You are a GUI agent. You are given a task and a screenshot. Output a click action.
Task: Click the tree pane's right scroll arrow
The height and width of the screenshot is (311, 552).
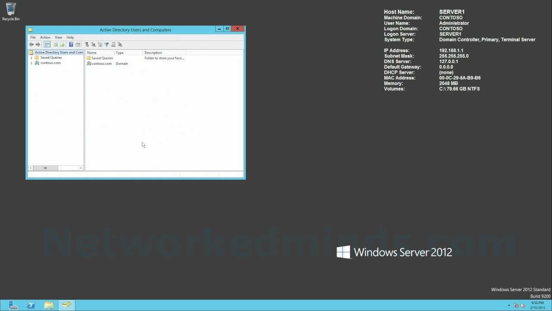coord(81,168)
